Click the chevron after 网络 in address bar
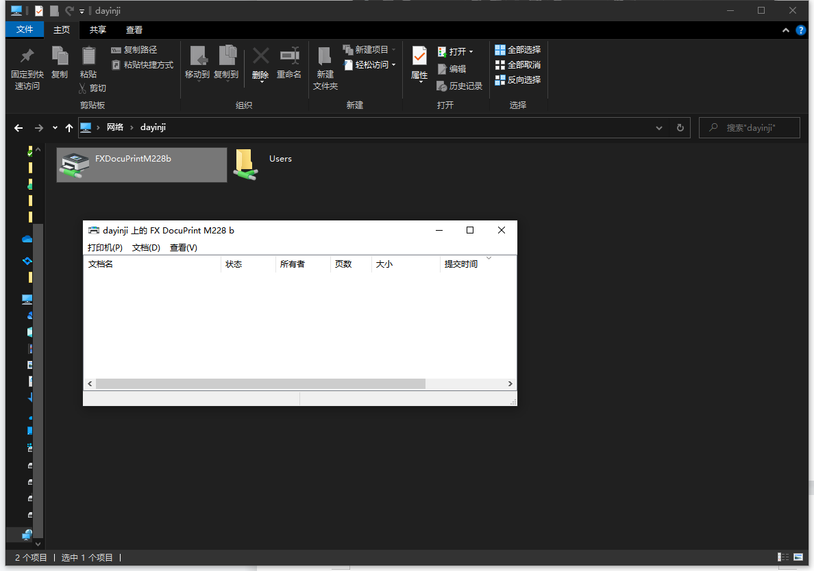The image size is (814, 571). [132, 127]
